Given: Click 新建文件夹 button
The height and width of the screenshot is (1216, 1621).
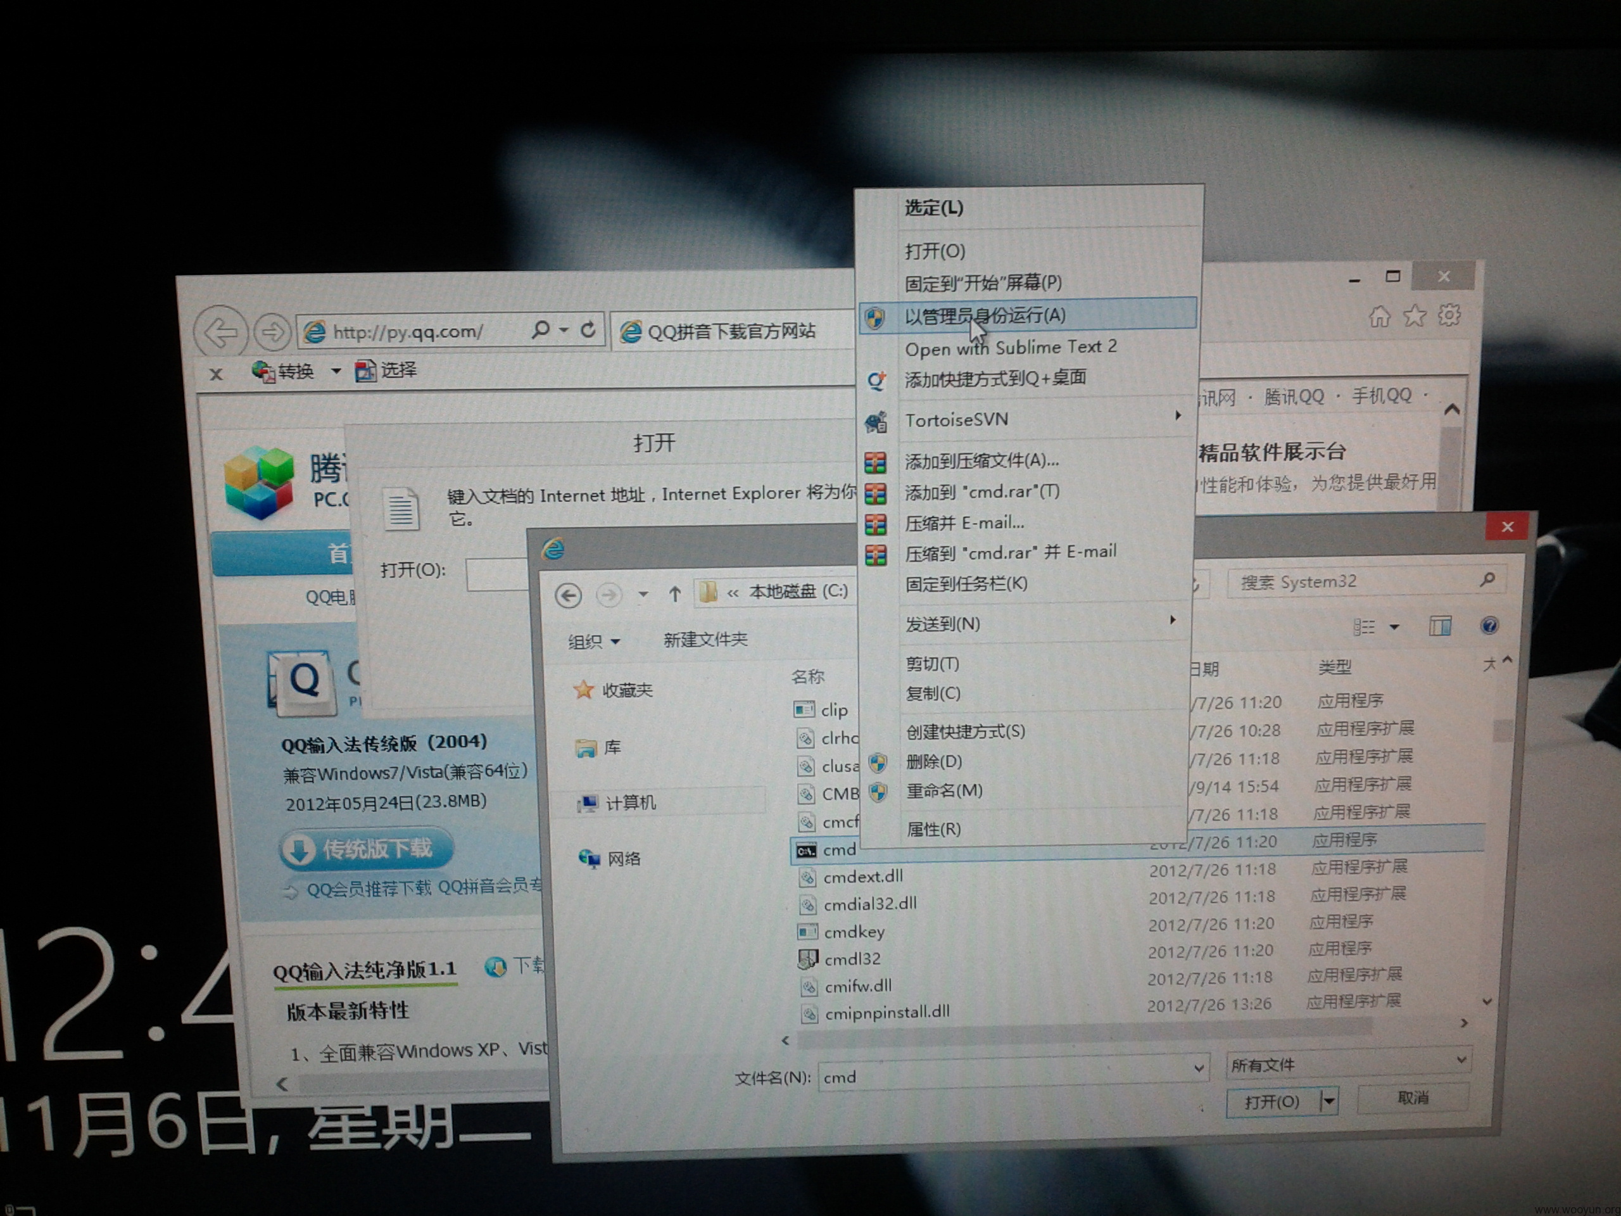Looking at the screenshot, I should [x=705, y=640].
